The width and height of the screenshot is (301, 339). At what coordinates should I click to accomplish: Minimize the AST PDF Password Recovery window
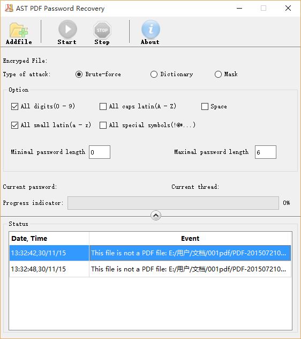239,8
